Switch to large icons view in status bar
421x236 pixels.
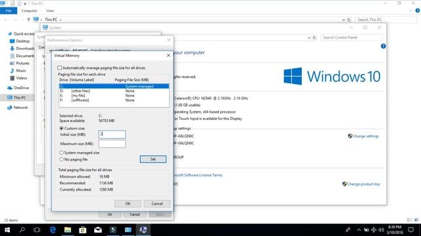click(x=416, y=220)
